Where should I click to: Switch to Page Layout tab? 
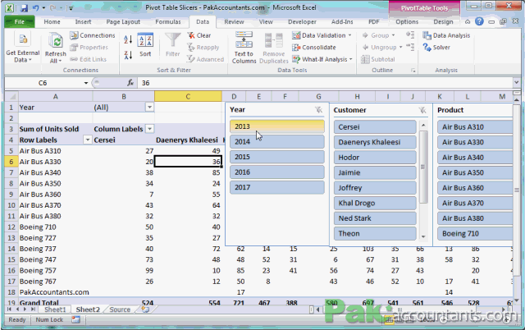click(x=123, y=22)
